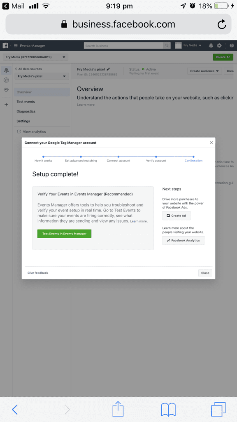Expand the Create Audience dropdown
The width and height of the screenshot is (237, 422).
[x=204, y=71]
